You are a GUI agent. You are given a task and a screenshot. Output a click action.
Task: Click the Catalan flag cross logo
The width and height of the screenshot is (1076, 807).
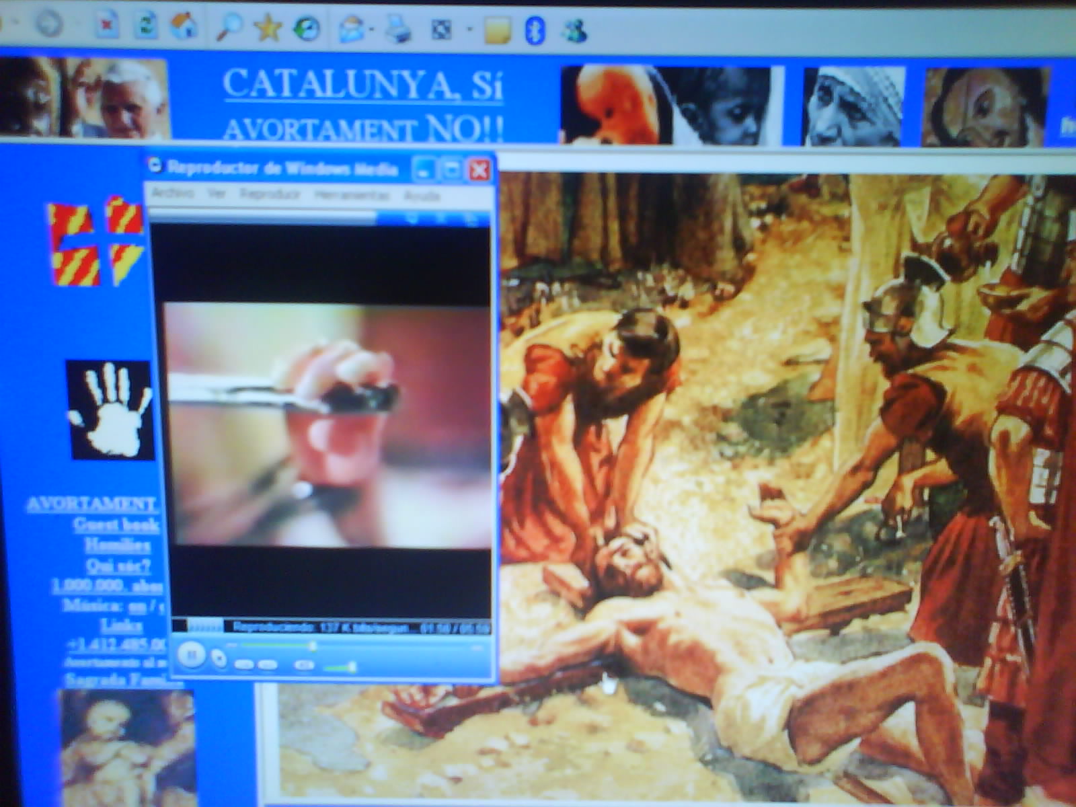tap(95, 241)
